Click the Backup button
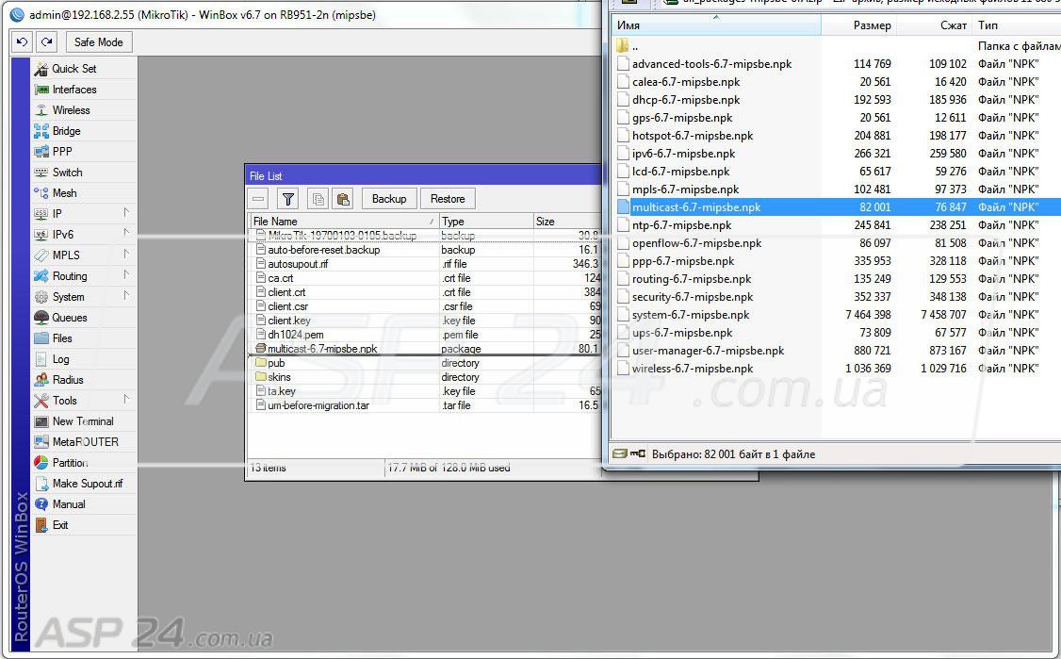The width and height of the screenshot is (1061, 659). 388,199
